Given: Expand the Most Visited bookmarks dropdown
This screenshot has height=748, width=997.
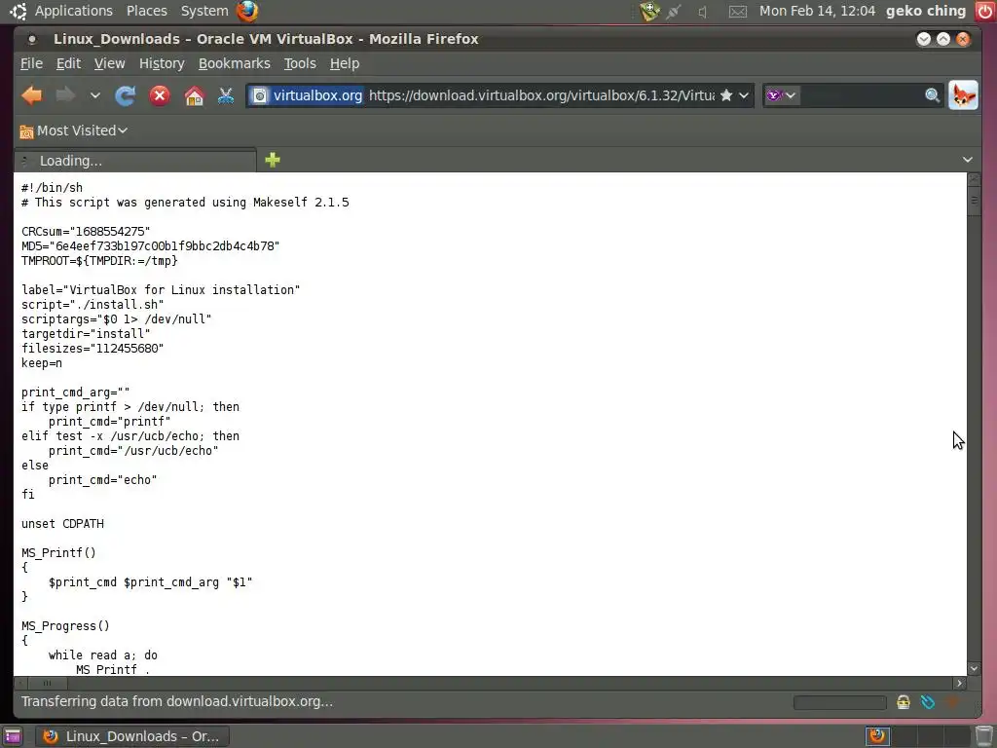Looking at the screenshot, I should pos(123,131).
